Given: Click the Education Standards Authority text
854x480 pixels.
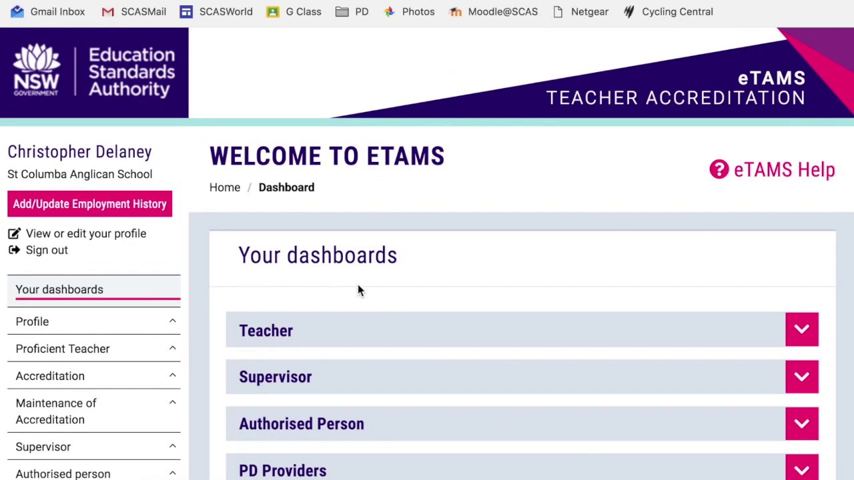Looking at the screenshot, I should (131, 72).
